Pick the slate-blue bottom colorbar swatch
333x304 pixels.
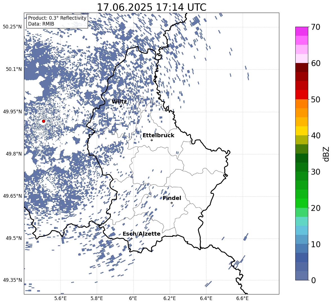coord(301,276)
